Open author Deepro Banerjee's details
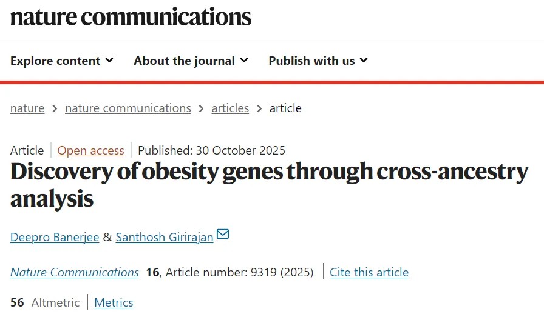 (55, 237)
